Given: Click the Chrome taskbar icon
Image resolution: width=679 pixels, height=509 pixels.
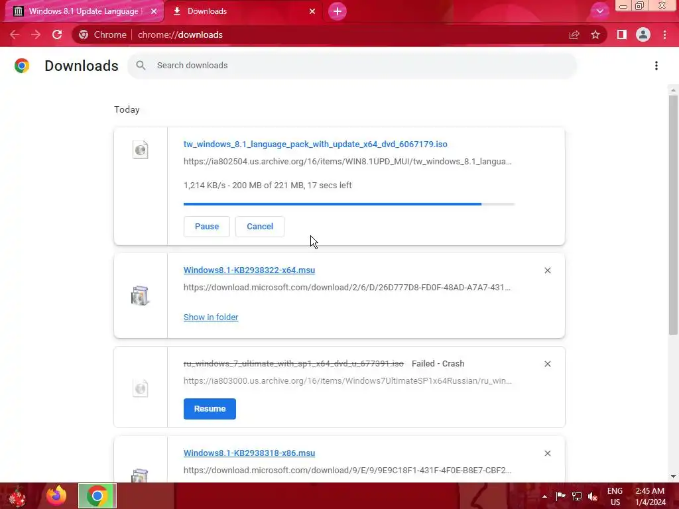Looking at the screenshot, I should (x=97, y=496).
